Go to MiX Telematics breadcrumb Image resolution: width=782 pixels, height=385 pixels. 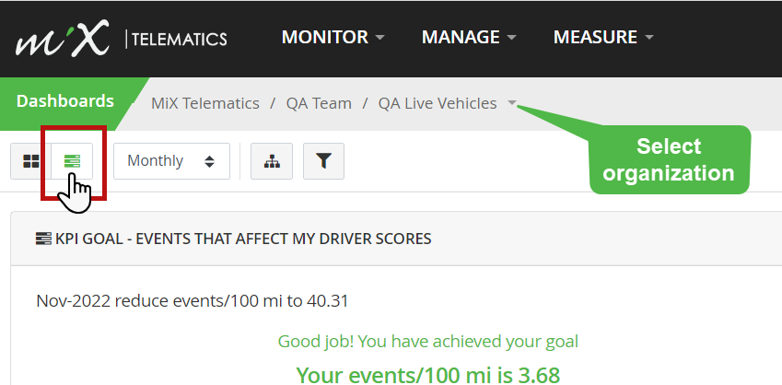[205, 103]
